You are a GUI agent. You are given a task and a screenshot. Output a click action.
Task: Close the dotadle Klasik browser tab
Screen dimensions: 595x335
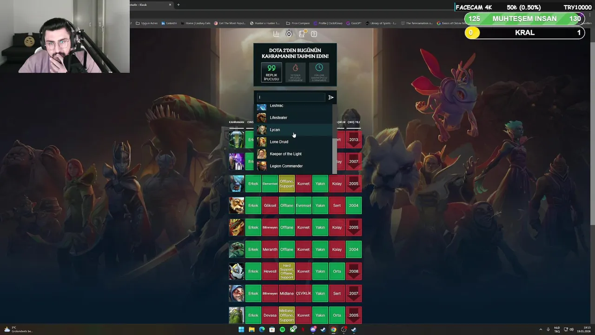(x=170, y=5)
